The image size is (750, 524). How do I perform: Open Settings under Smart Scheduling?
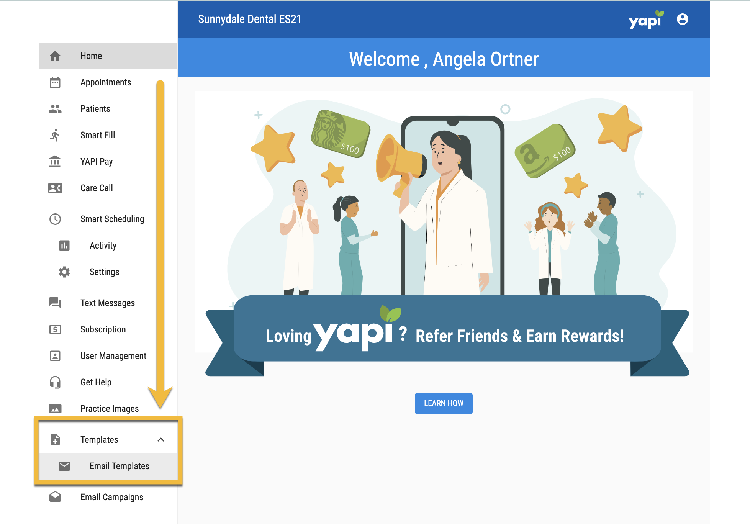tap(108, 272)
